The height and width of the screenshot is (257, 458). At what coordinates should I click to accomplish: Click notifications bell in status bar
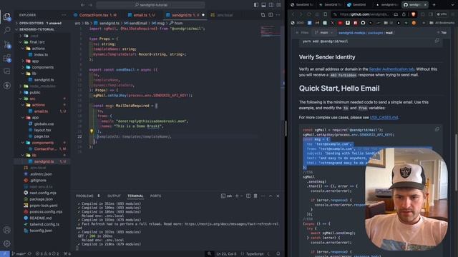point(278,254)
